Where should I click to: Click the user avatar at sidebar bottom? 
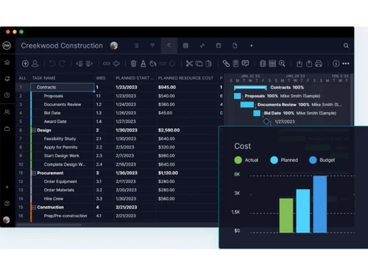[7, 220]
